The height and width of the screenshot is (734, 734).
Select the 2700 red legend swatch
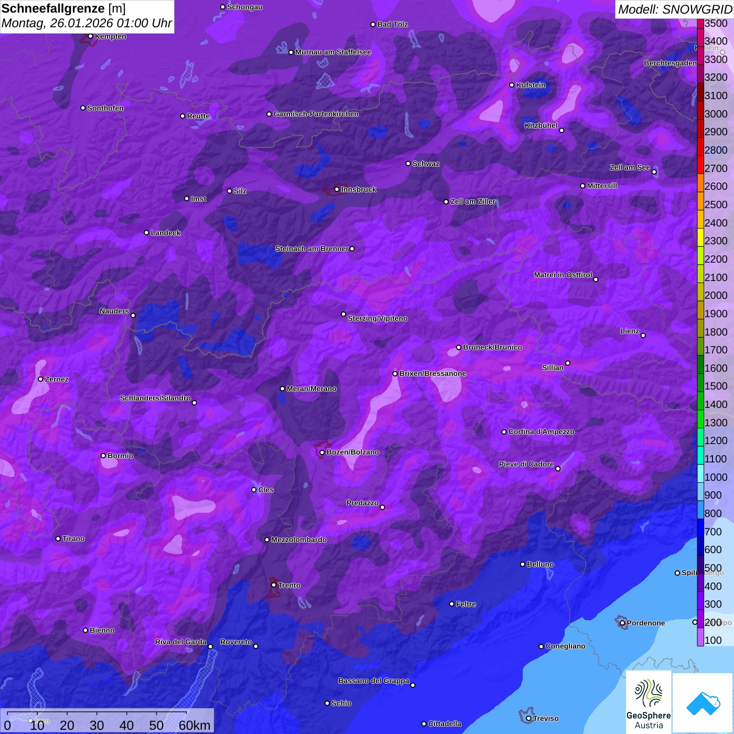700,165
